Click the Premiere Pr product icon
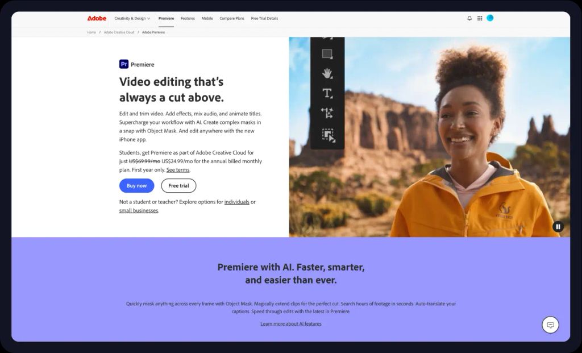 [126, 64]
